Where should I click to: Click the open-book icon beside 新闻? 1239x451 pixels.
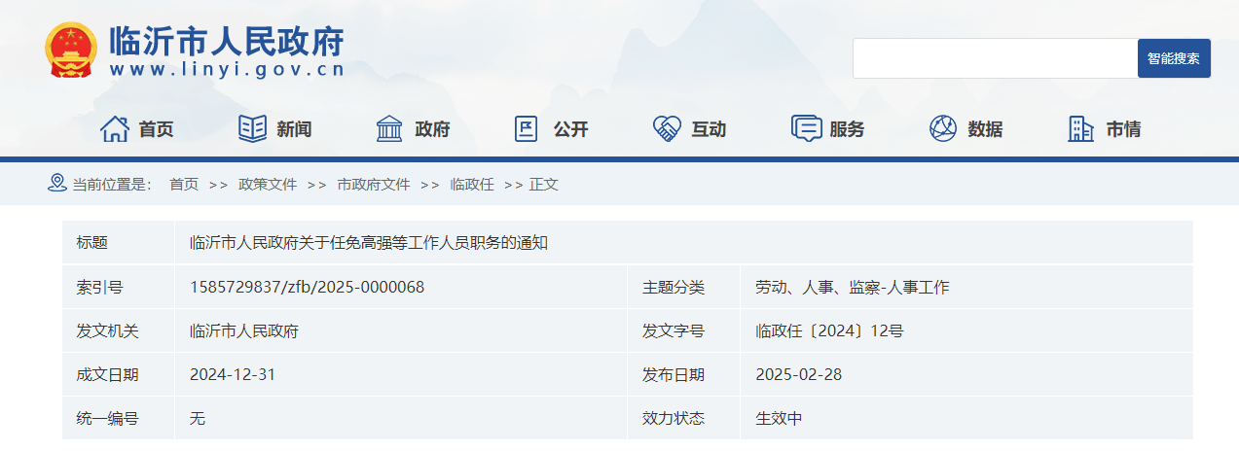click(252, 128)
